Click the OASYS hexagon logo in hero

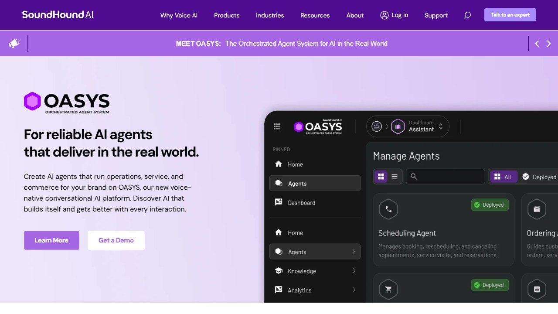[32, 101]
